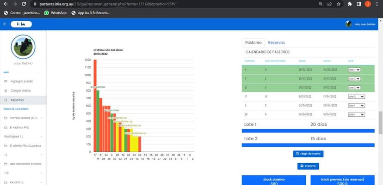Expand Tambo Robot LE predio item
This screenshot has width=383, height=185.
coord(42,118)
